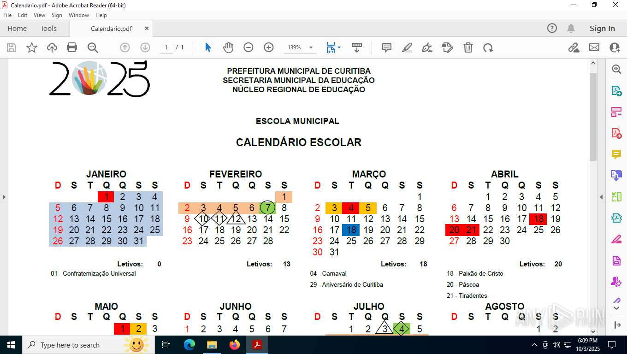Open the File menu
Screen dimensions: 627x354
7,15
